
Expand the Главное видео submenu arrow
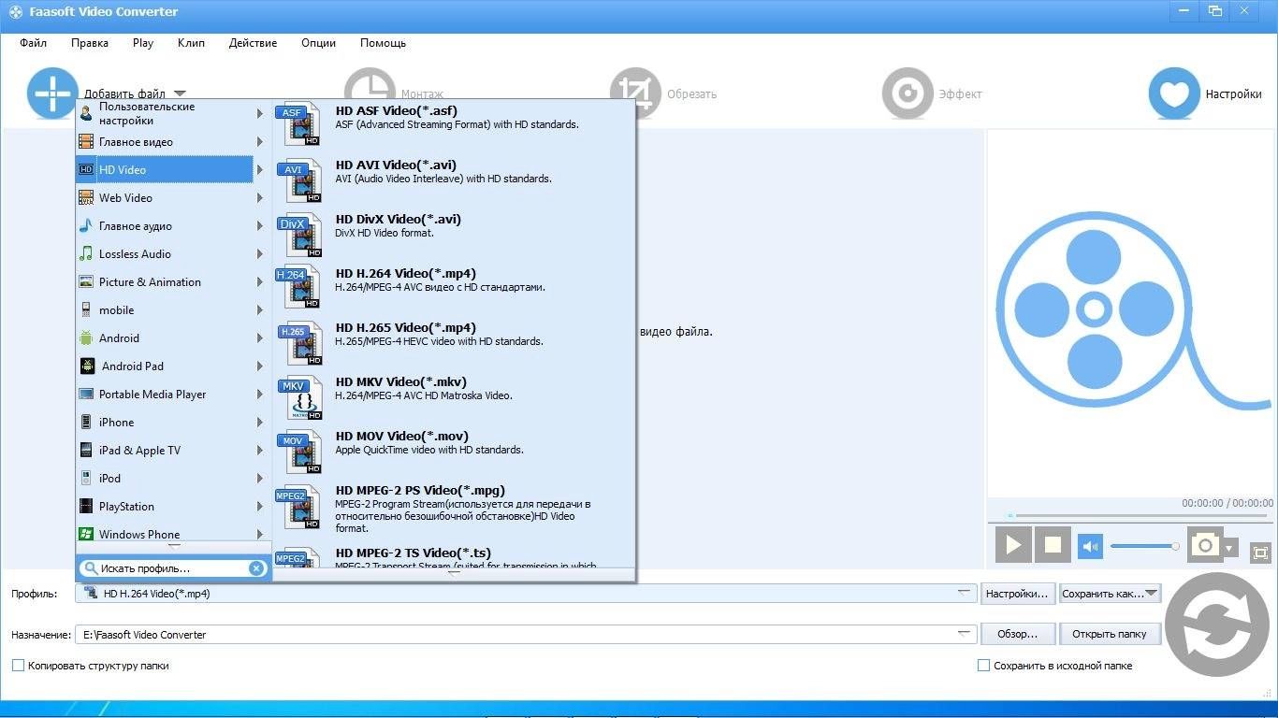tap(260, 142)
